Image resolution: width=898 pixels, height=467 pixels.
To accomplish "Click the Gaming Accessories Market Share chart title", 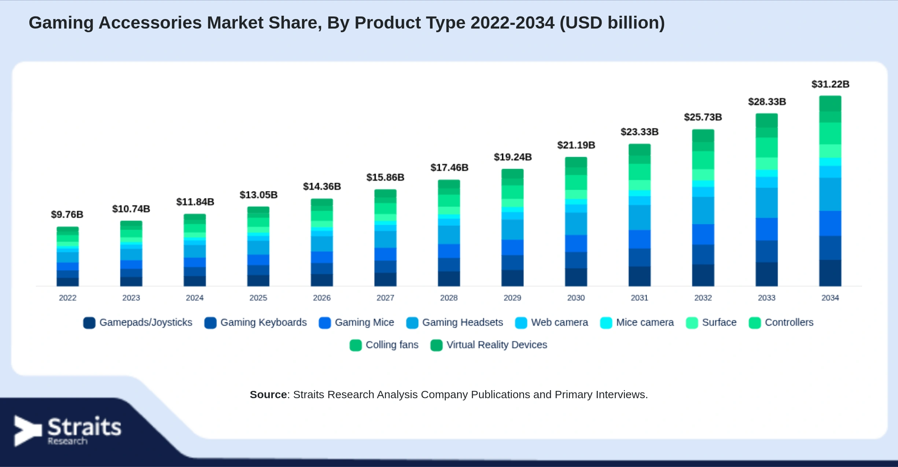I will [x=347, y=23].
